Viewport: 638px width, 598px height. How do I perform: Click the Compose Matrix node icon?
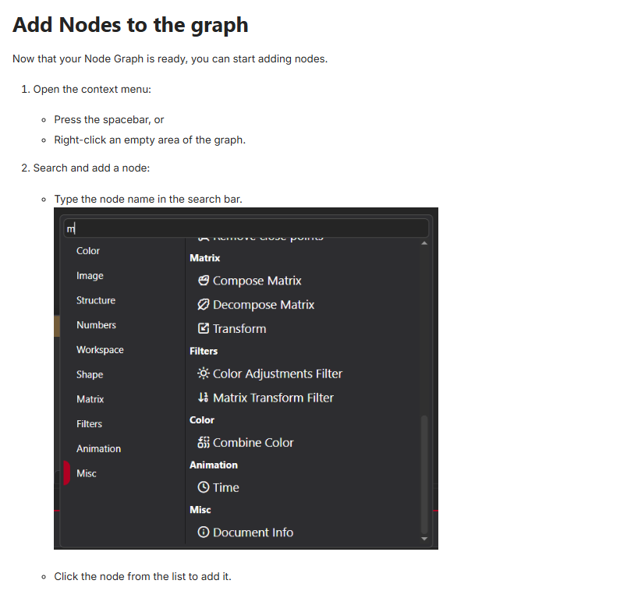[204, 281]
